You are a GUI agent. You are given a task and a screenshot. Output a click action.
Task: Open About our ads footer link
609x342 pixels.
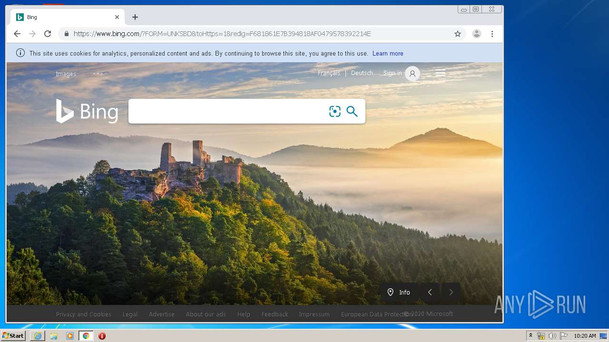206,314
